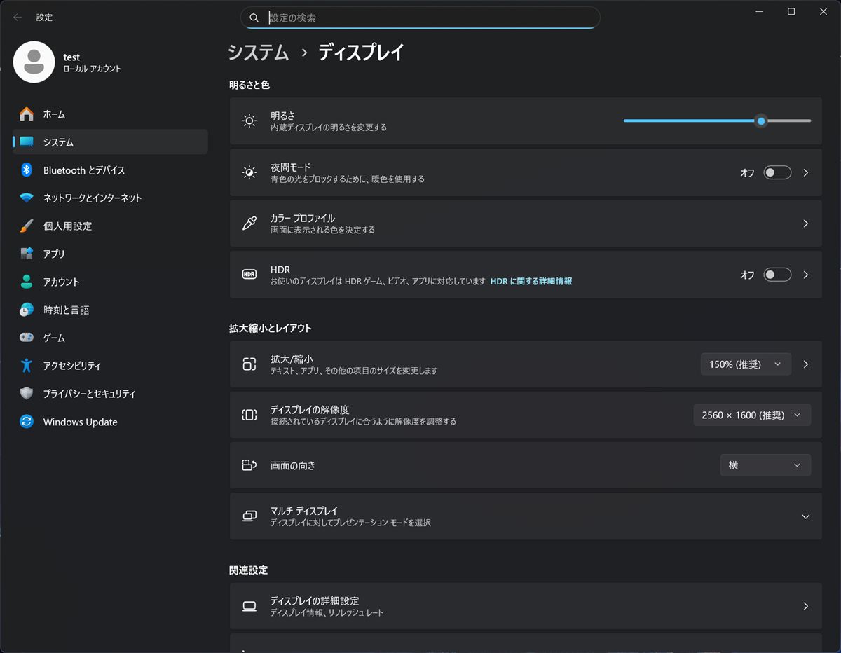
Task: Click the ゲーム controller icon
Action: pyautogui.click(x=27, y=338)
